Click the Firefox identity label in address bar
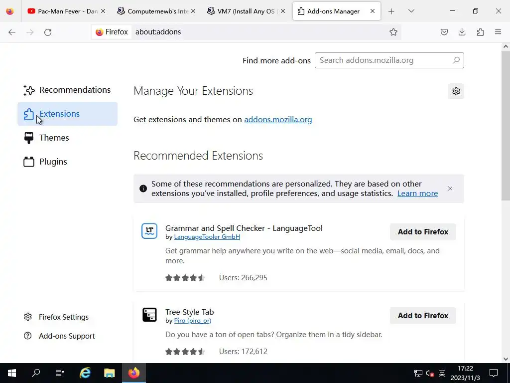 click(x=112, y=32)
